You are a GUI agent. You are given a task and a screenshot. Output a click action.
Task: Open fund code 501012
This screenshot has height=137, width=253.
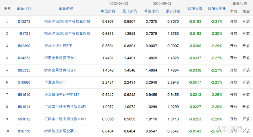24,119
